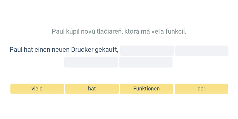Select the first blank slot after "gekauft,"
This screenshot has width=238, height=119.
pyautogui.click(x=147, y=51)
